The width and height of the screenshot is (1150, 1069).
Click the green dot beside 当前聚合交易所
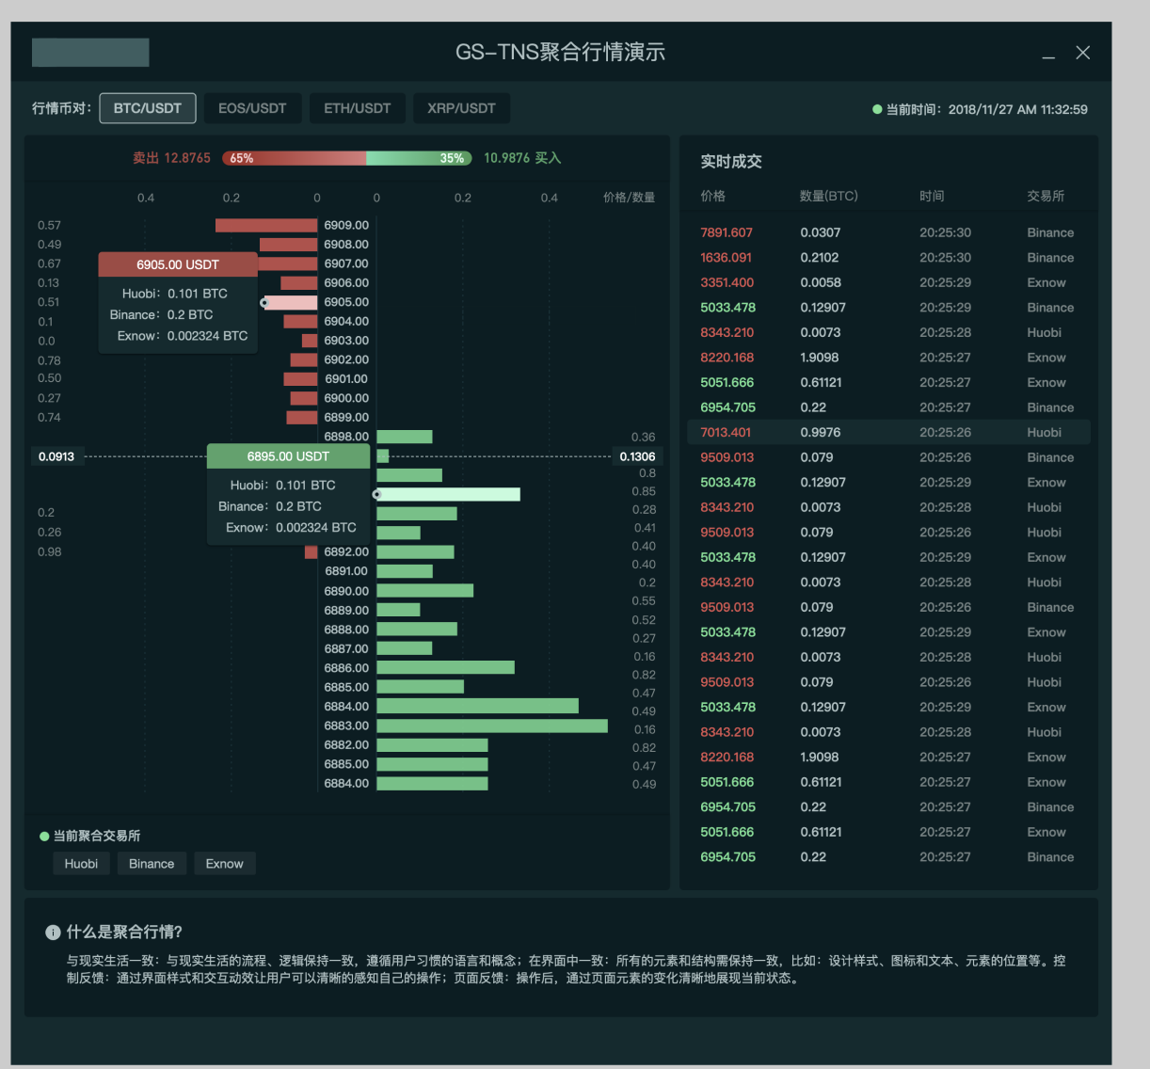click(44, 837)
